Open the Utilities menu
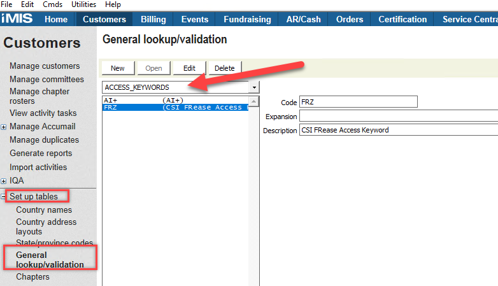 83,4
